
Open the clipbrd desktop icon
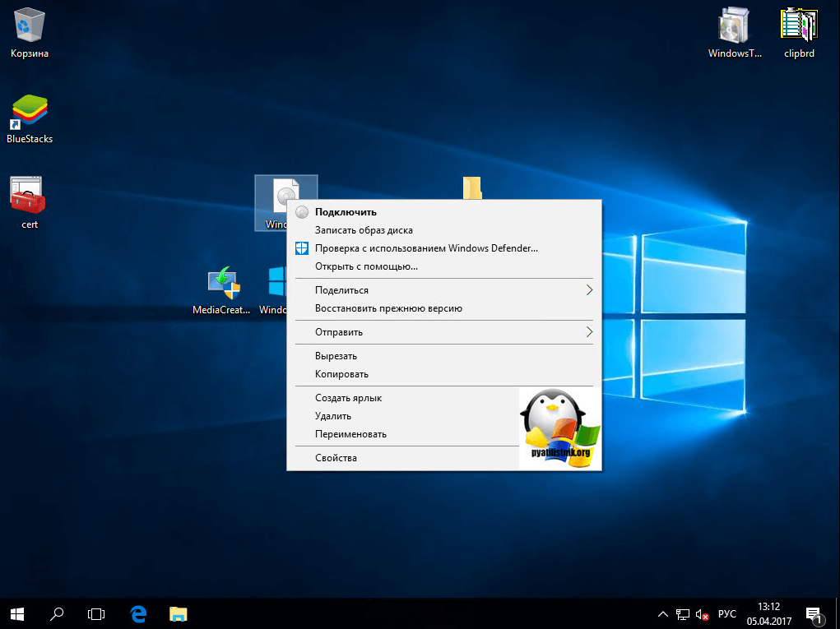point(799,26)
